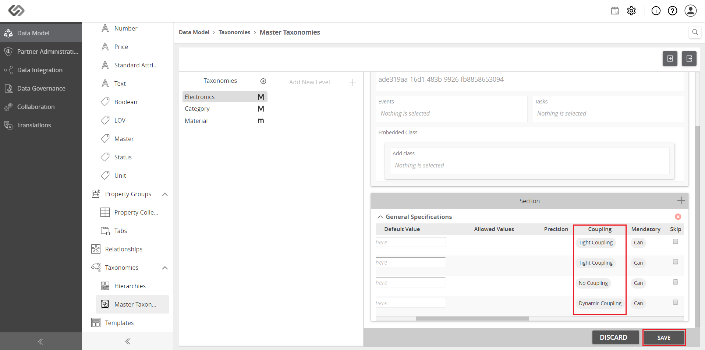Viewport: 705px width, 350px height.
Task: Select the Price attribute type
Action: point(132,47)
